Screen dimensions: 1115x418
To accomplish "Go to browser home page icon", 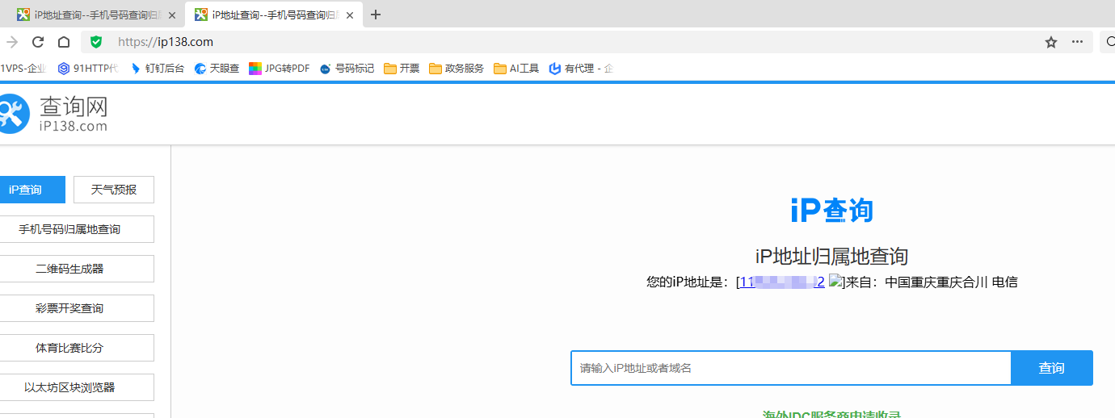I will point(64,42).
